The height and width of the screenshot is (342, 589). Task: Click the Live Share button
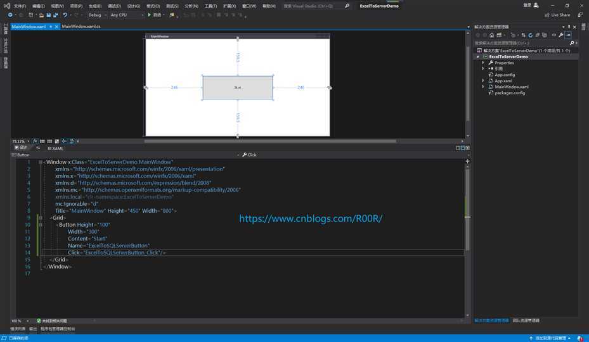tap(557, 15)
